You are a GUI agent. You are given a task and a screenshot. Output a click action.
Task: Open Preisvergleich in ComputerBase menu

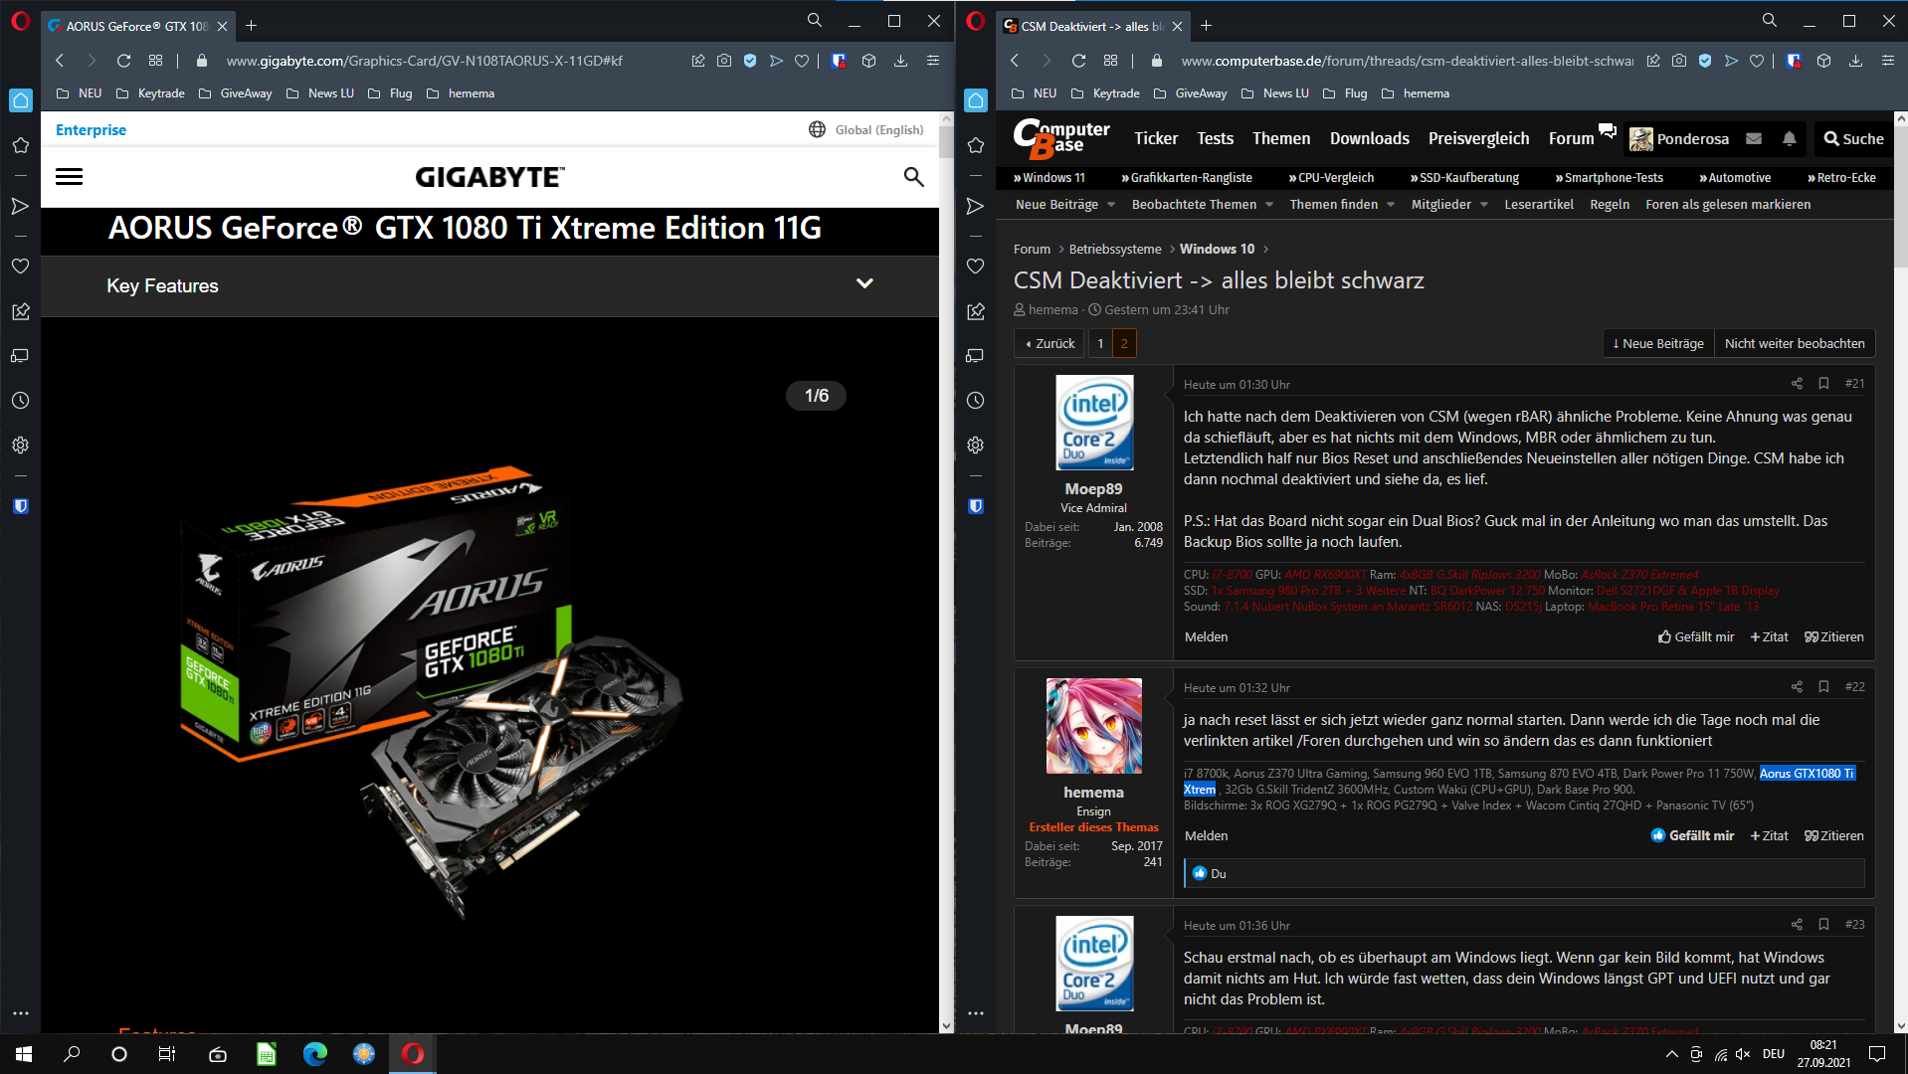pos(1478,139)
